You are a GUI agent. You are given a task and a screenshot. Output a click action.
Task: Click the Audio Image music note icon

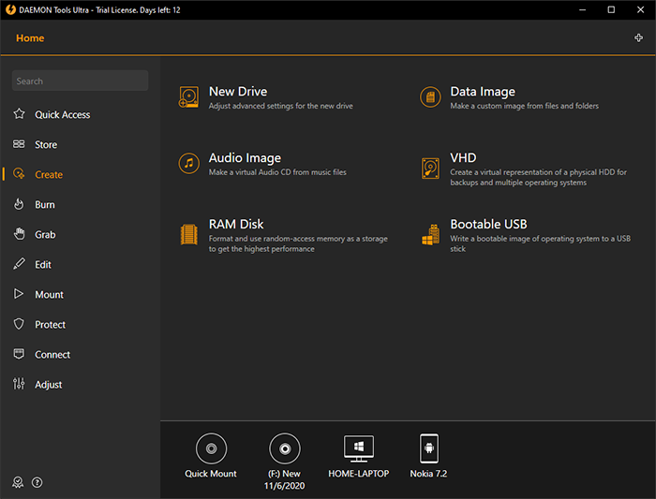pos(189,163)
